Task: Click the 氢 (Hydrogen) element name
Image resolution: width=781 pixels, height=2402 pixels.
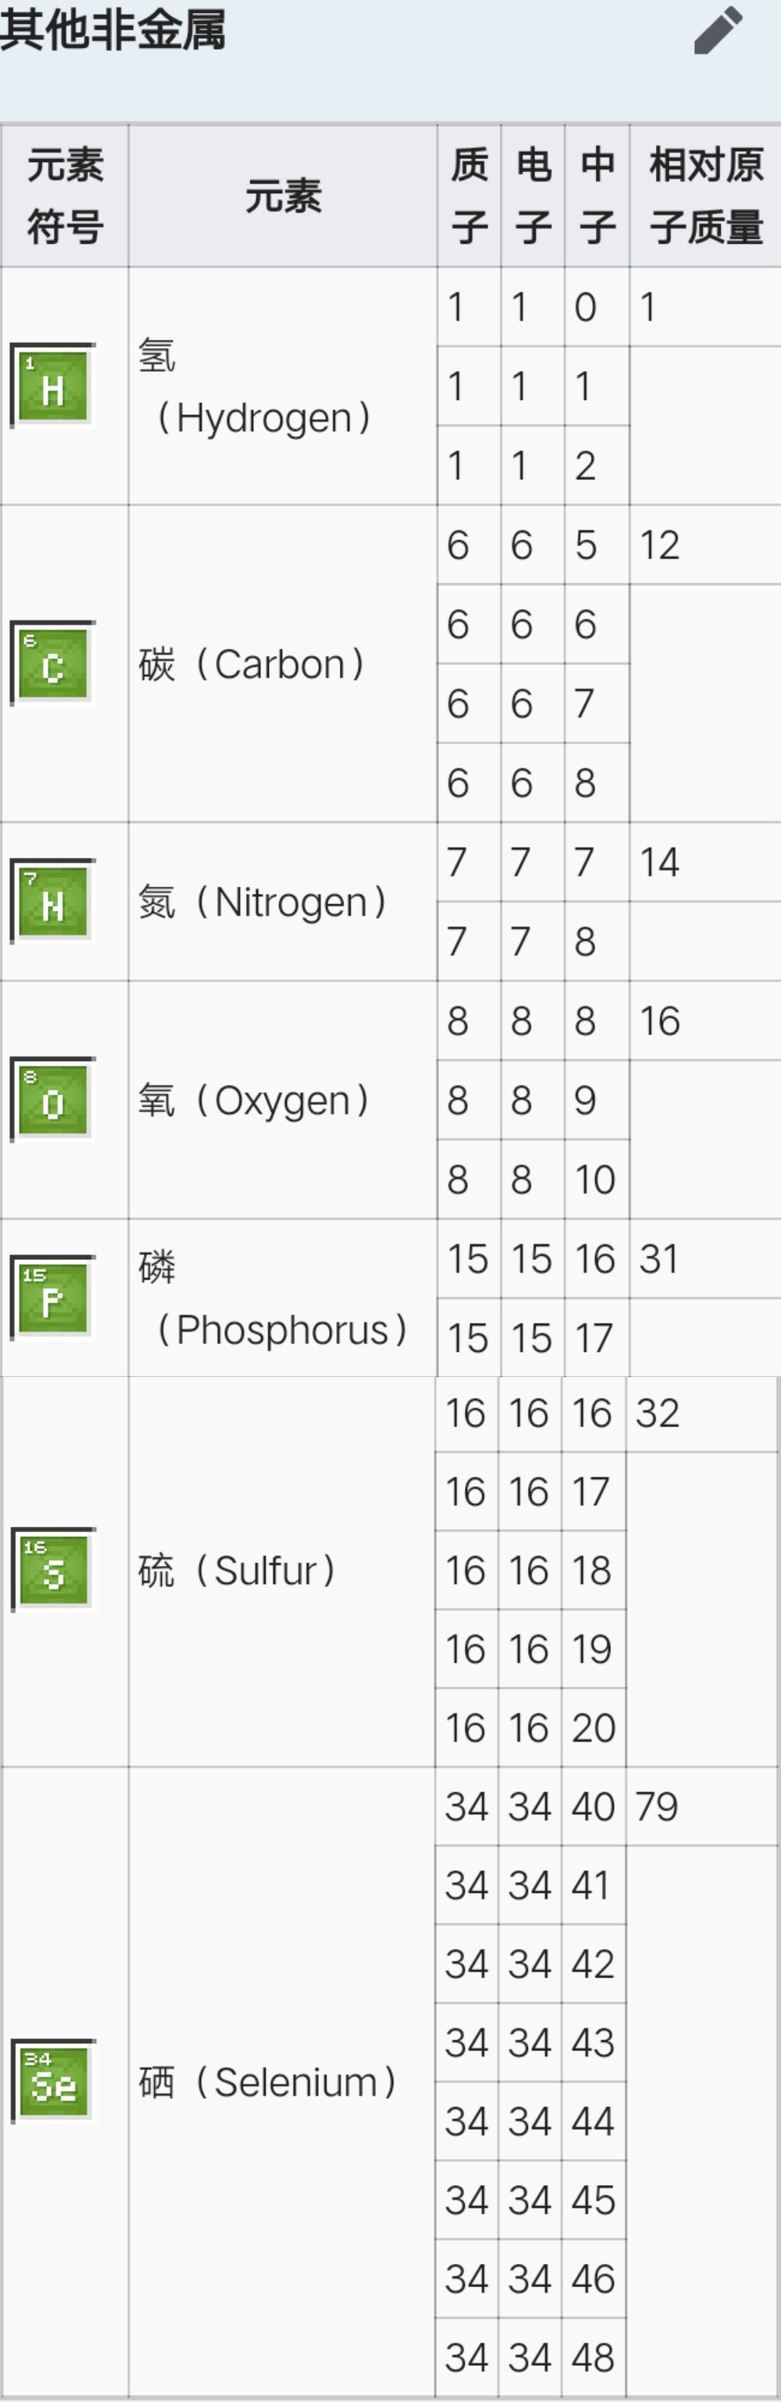Action: pyautogui.click(x=256, y=386)
